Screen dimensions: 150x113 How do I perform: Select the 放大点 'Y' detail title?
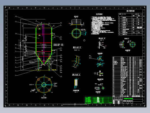point(102,38)
